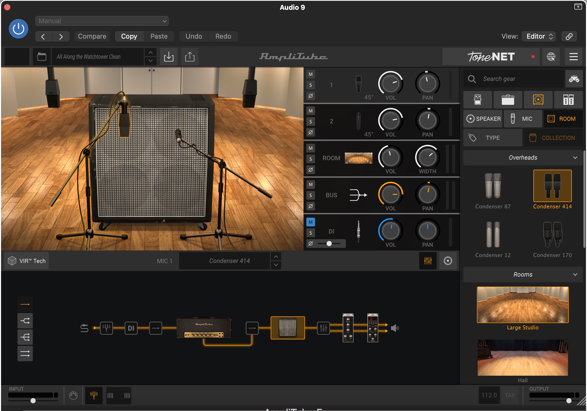This screenshot has height=411, width=587.
Task: Select the parallel arrows routing option
Action: coord(25,354)
